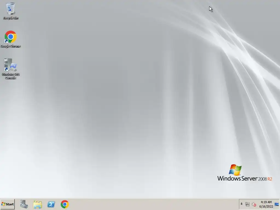The width and height of the screenshot is (280, 210).
Task: Open Server Manager from the taskbar
Action: click(x=24, y=204)
